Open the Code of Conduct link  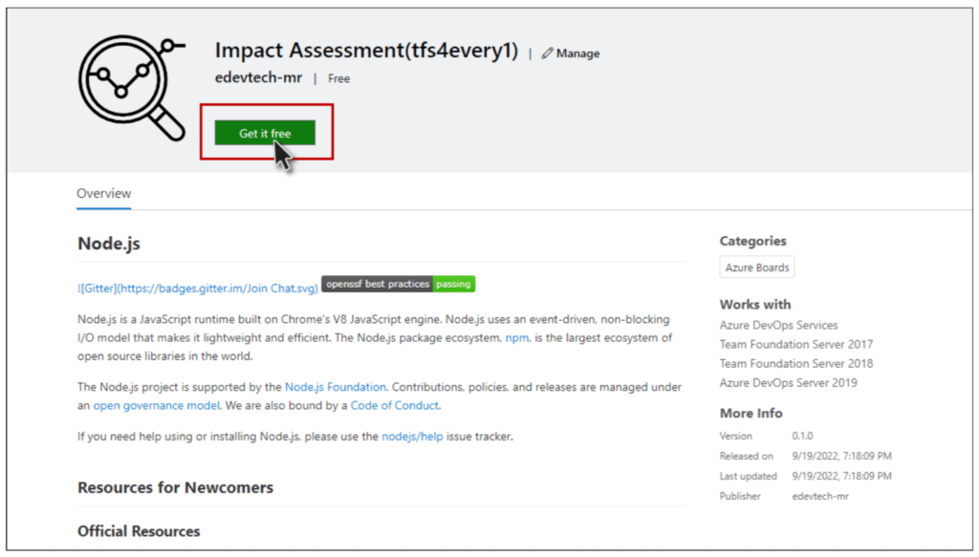(x=395, y=405)
